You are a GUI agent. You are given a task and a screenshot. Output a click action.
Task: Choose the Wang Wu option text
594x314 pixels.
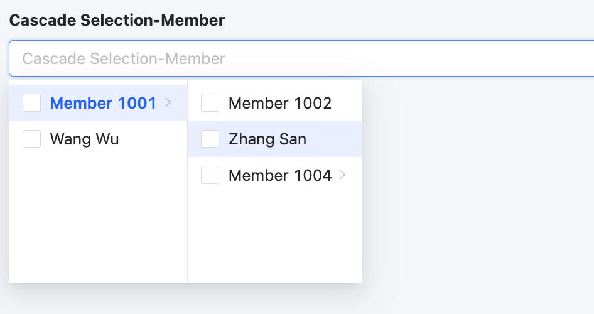[x=84, y=139]
